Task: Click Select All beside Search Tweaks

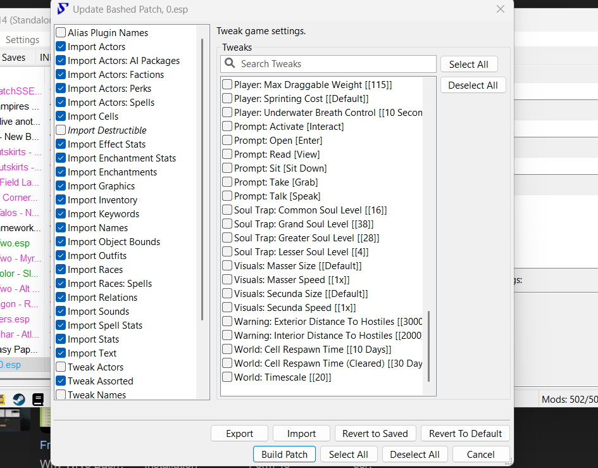Action: 469,64
